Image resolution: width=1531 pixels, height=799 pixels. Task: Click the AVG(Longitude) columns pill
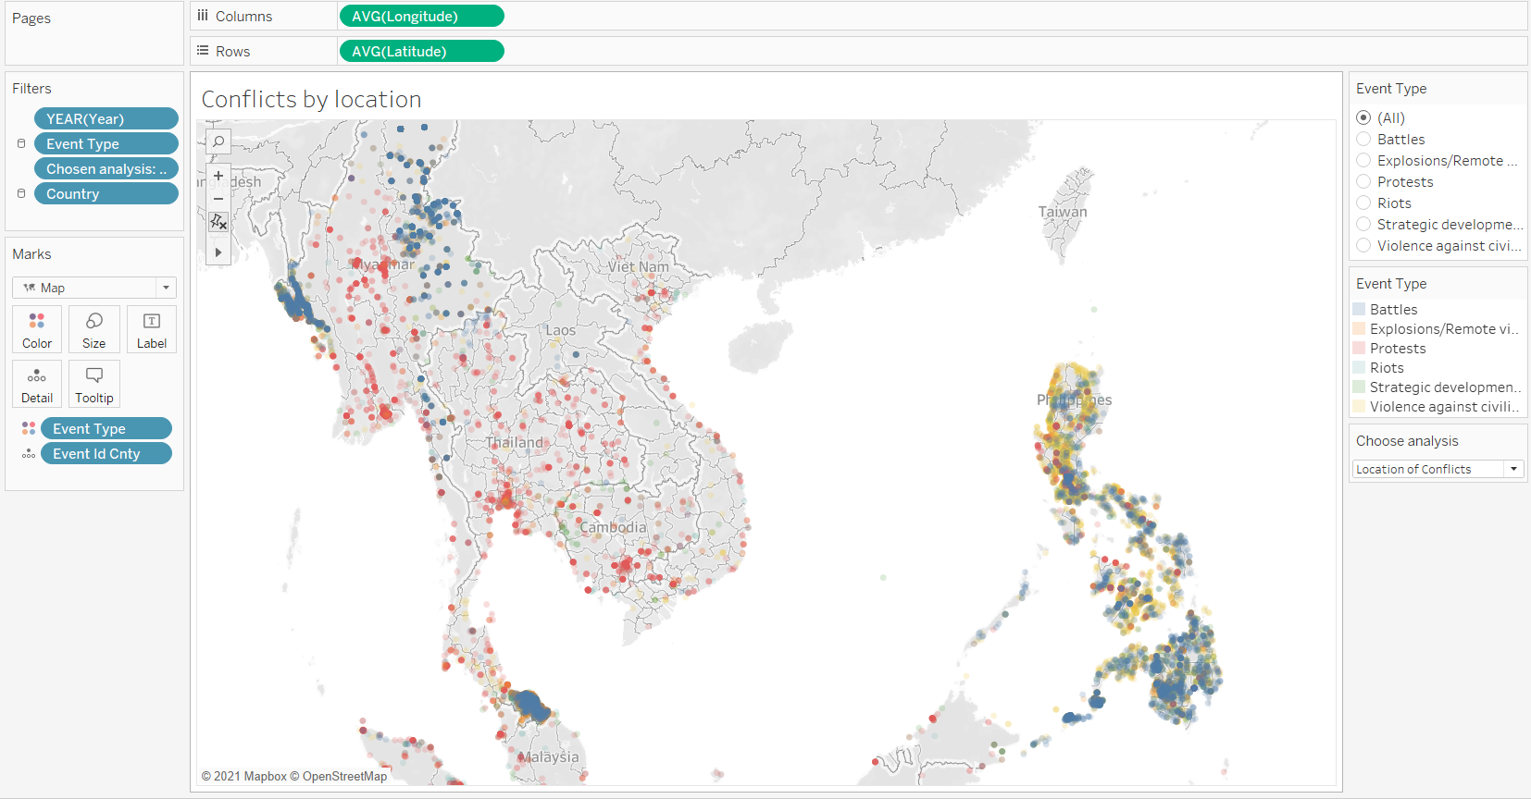click(x=421, y=17)
